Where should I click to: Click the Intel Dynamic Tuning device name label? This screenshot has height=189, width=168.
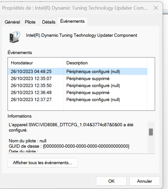coord(81,35)
